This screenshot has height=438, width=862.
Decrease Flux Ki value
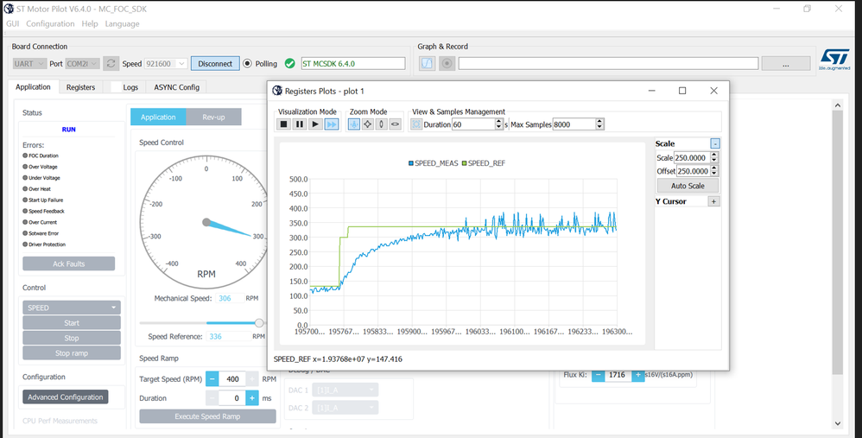[x=598, y=375]
